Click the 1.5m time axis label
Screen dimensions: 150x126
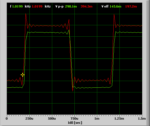click(142, 119)
